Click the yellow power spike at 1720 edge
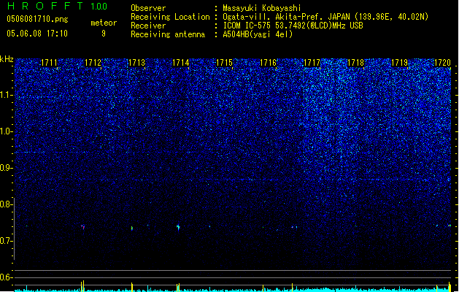Image resolution: width=459 pixels, height=292 pixels. pos(450,287)
